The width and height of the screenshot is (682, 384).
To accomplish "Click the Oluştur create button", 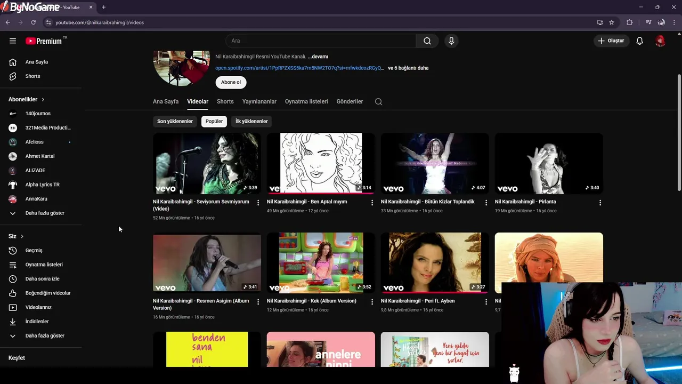I will coord(611,41).
